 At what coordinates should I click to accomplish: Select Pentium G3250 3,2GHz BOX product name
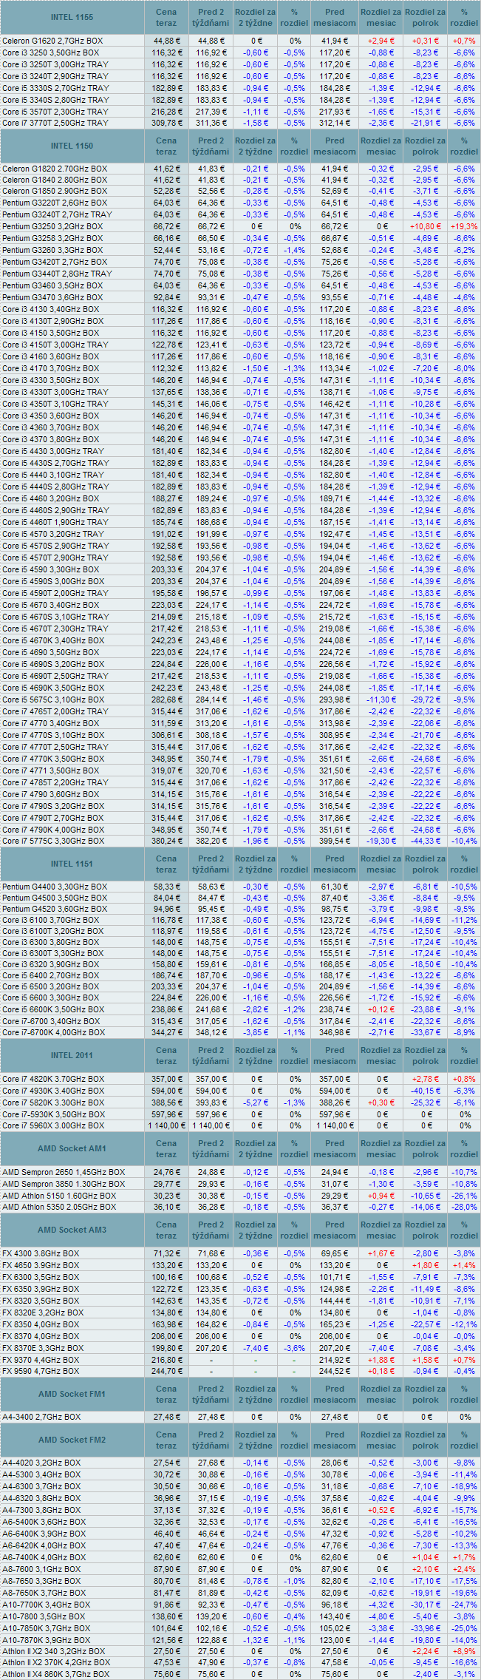tap(52, 226)
